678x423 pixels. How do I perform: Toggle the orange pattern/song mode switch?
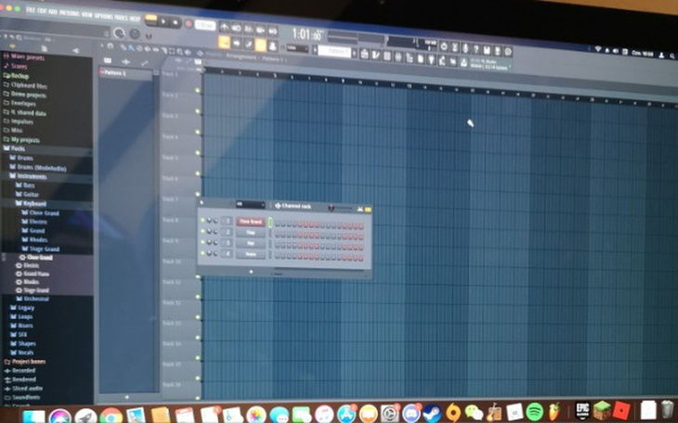[150, 19]
